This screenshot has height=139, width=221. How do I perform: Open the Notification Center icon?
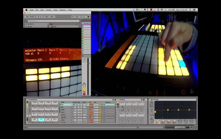(x=194, y=10)
